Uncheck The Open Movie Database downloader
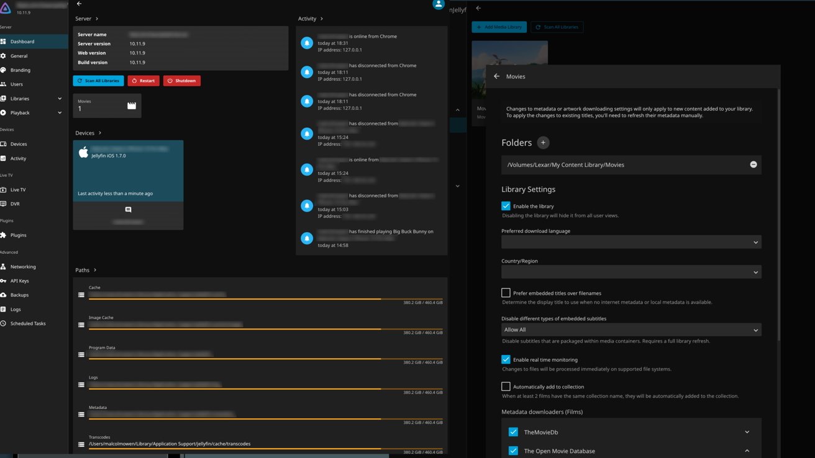Image resolution: width=815 pixels, height=458 pixels. pyautogui.click(x=513, y=451)
